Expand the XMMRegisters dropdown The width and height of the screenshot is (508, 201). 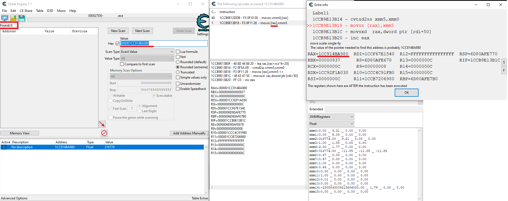[x=331, y=117]
